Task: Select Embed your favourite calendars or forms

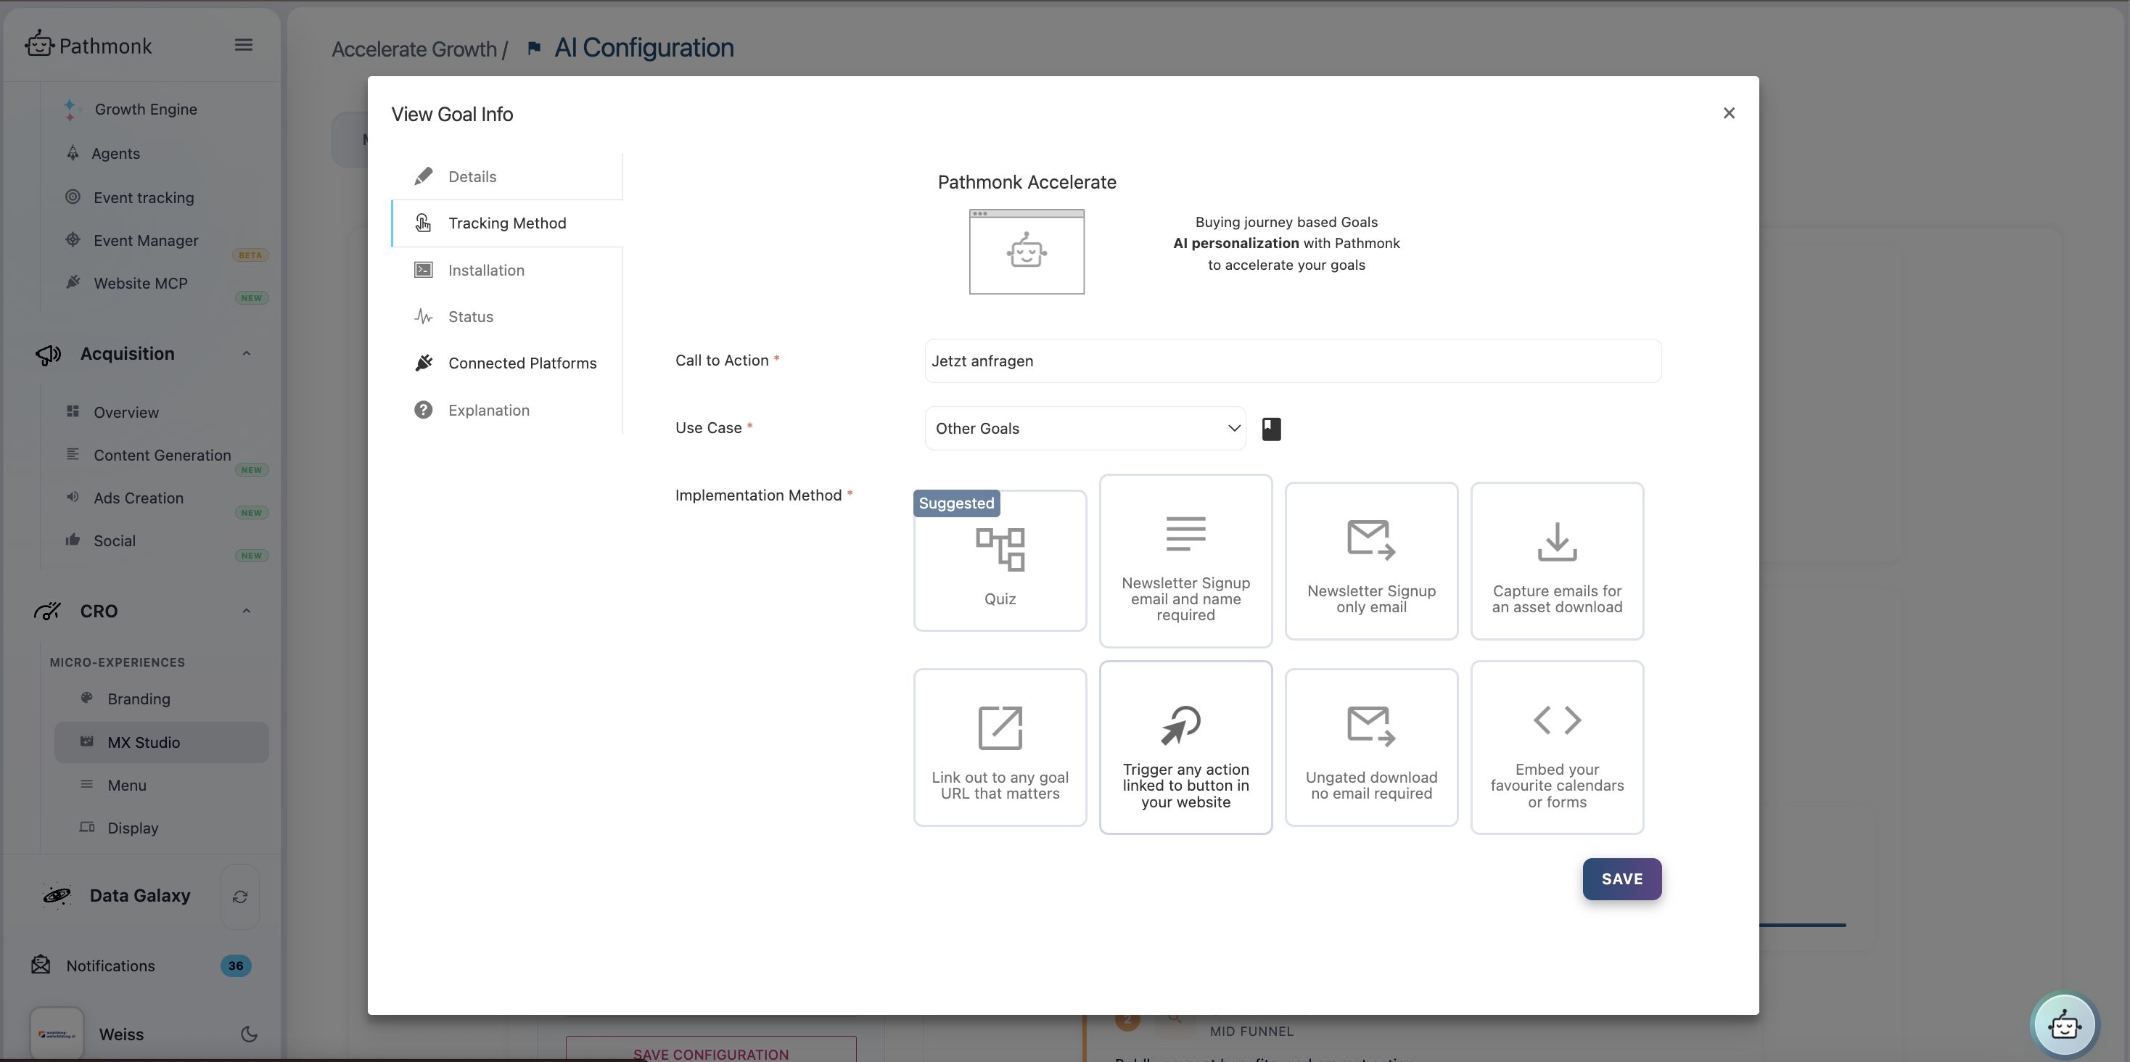Action: [x=1557, y=747]
